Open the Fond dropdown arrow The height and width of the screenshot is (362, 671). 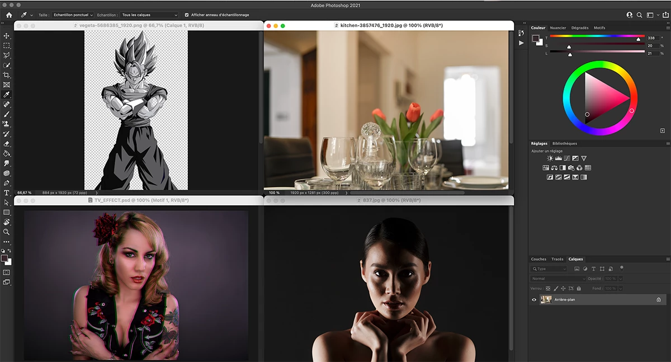[x=621, y=289]
